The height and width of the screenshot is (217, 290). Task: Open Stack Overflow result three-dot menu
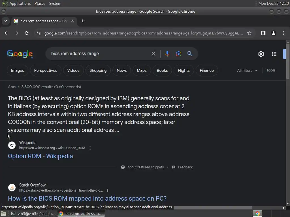tap(108, 190)
